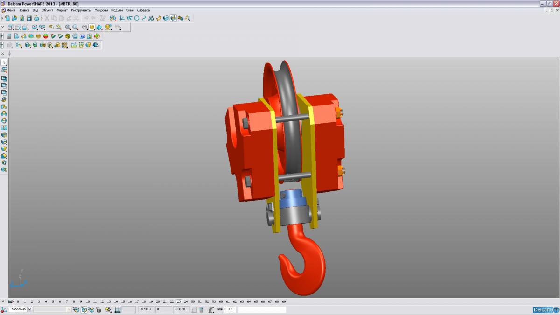Screen dimensions: 560x315
Task: Close the levels toolbar with its X
Action: pos(3,301)
